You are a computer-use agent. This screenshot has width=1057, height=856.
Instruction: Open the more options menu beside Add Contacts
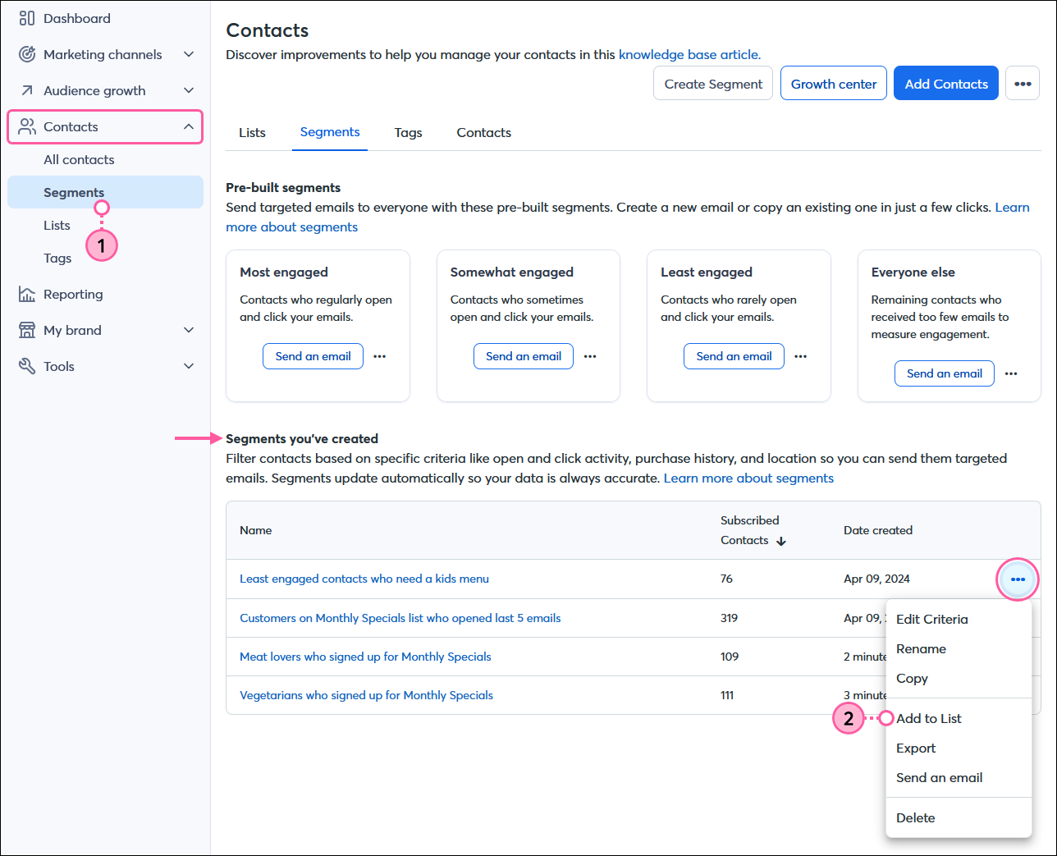[1023, 84]
